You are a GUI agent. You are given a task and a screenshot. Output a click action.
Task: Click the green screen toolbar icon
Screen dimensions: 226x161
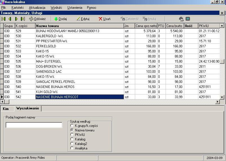coord(188,19)
